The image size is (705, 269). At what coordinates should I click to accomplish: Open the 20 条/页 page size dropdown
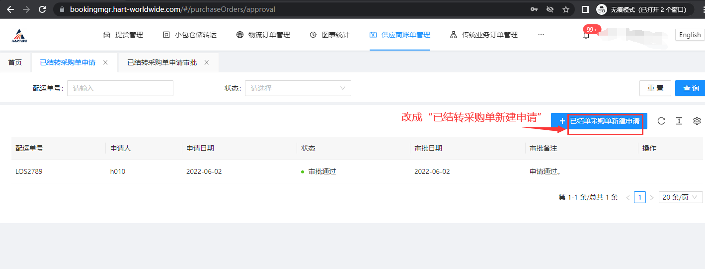[x=681, y=197]
